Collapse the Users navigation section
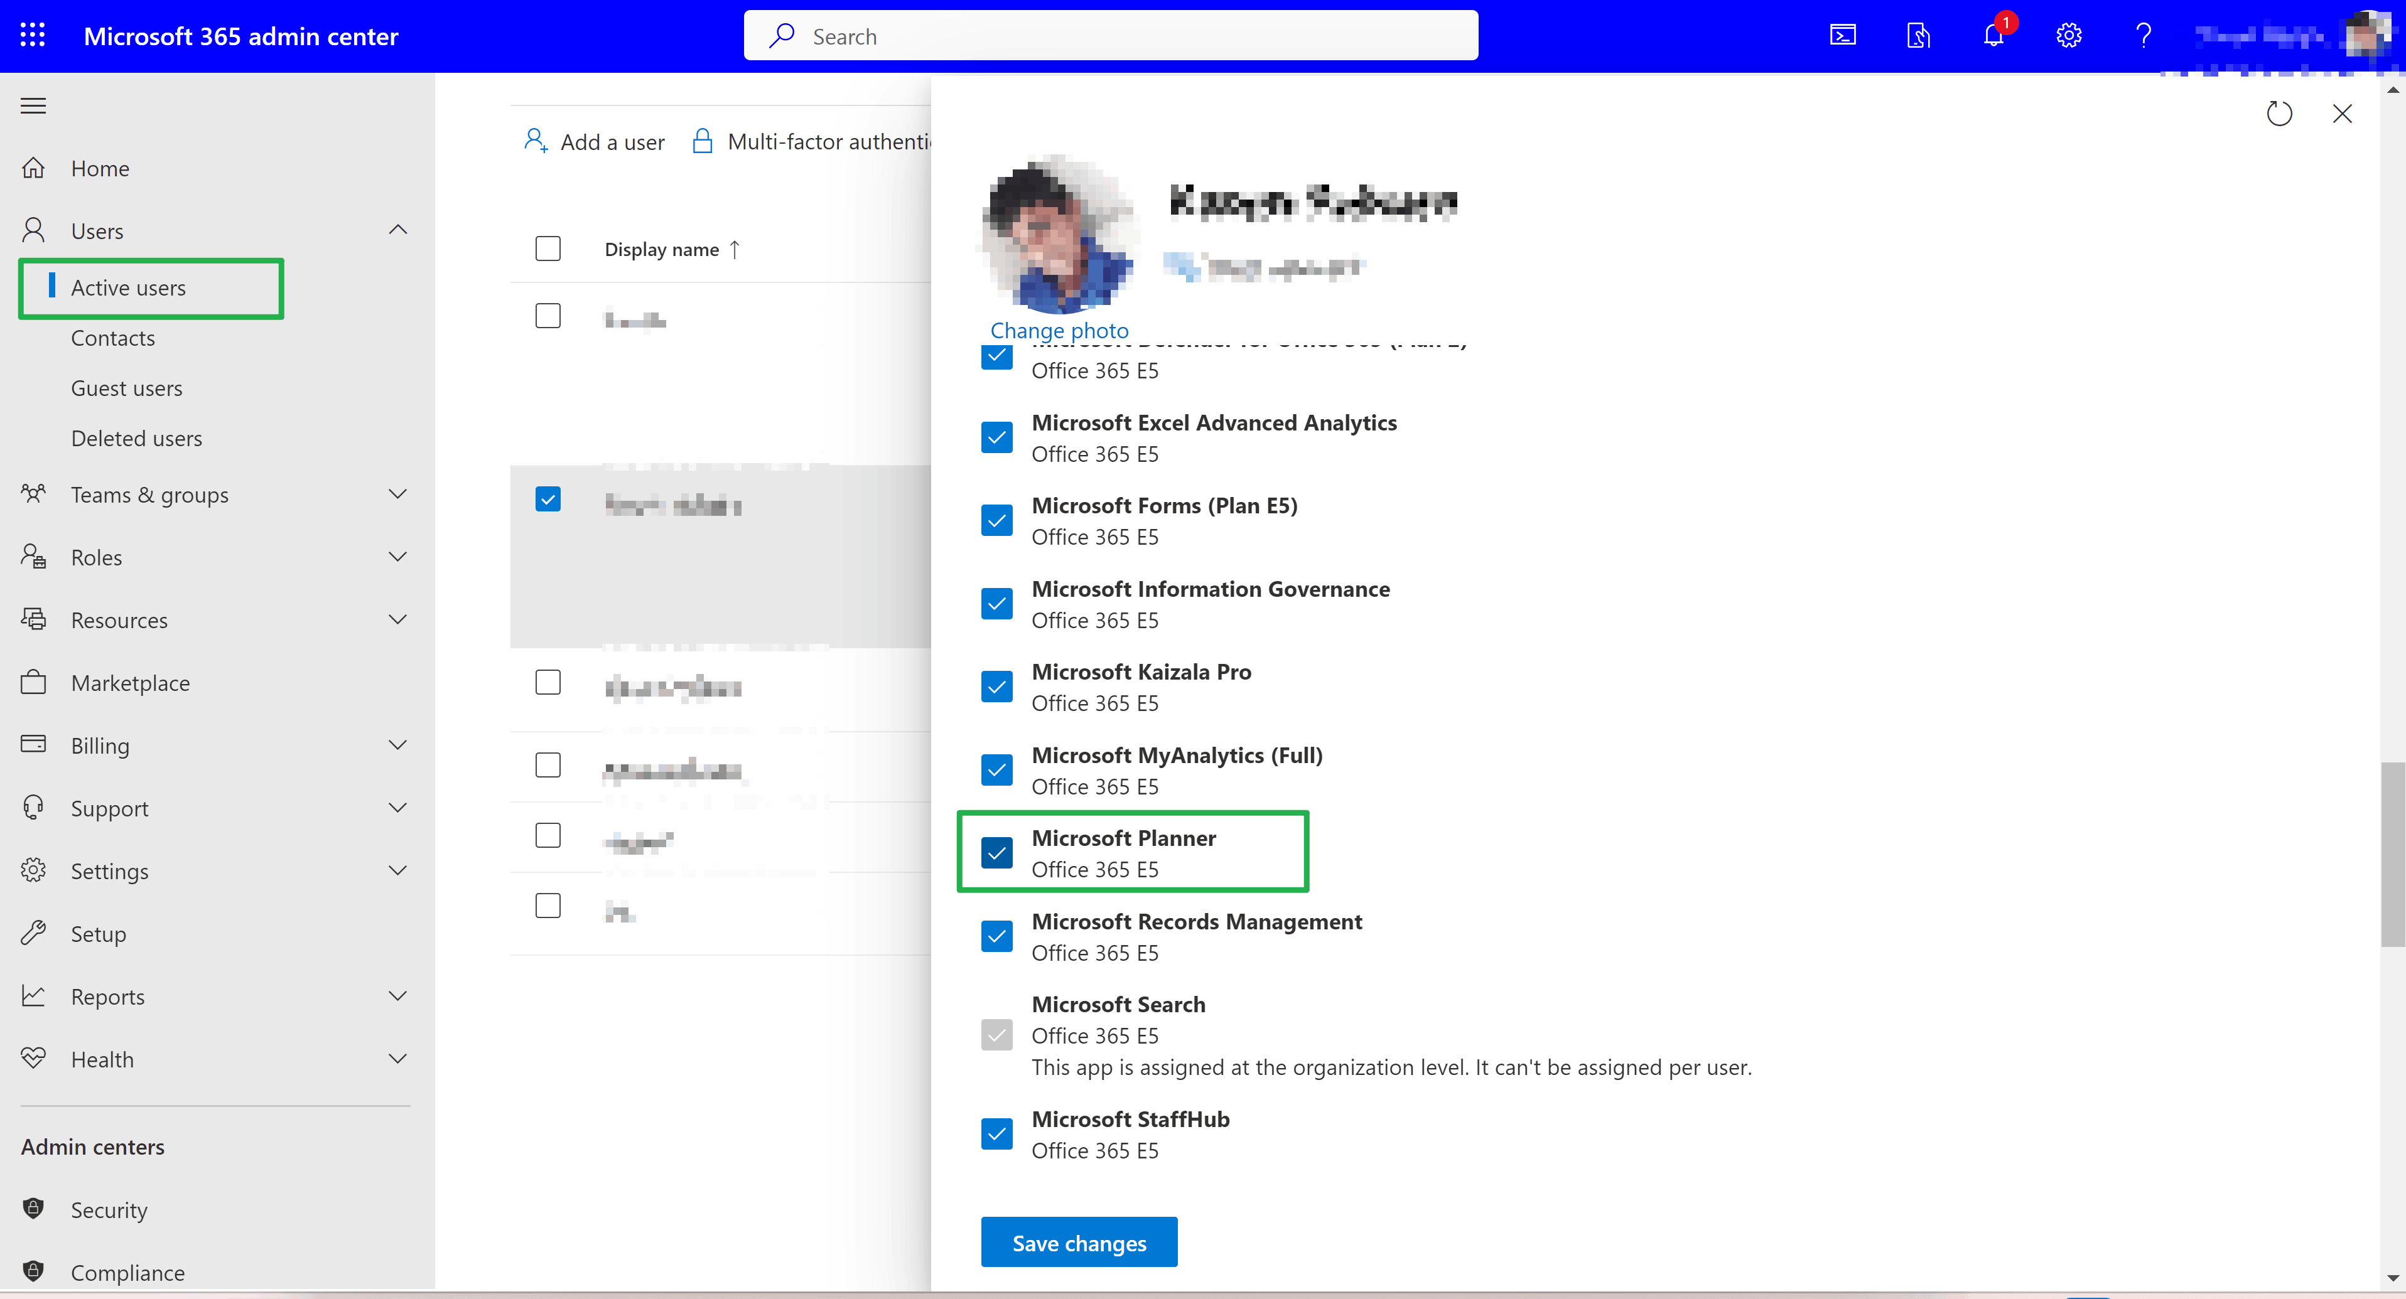 point(398,230)
